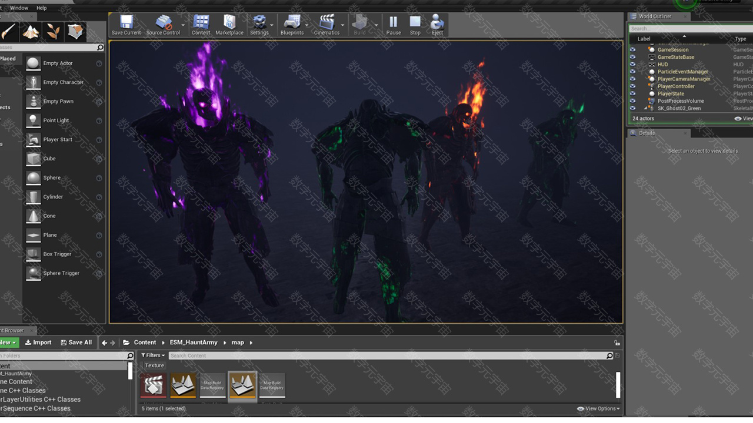Select the Cylinder primitive icon
Image resolution: width=753 pixels, height=423 pixels.
point(34,197)
